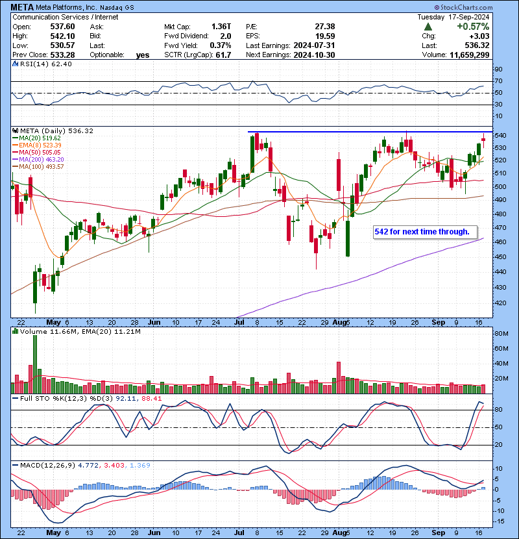Click Last Earnings date 2024-07-31

(x=314, y=45)
